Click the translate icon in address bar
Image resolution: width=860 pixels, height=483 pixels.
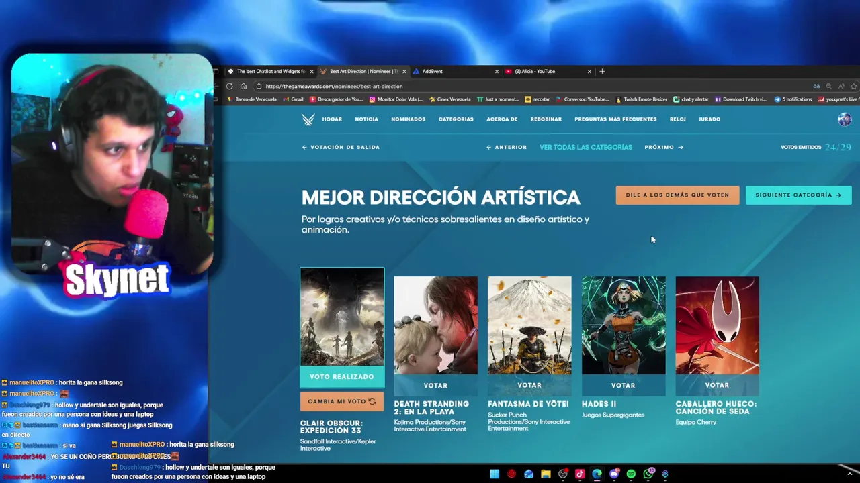point(816,86)
